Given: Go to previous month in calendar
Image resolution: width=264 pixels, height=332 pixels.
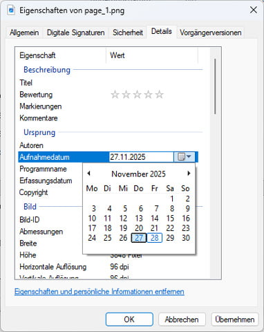Looking at the screenshot, I should 89,174.
